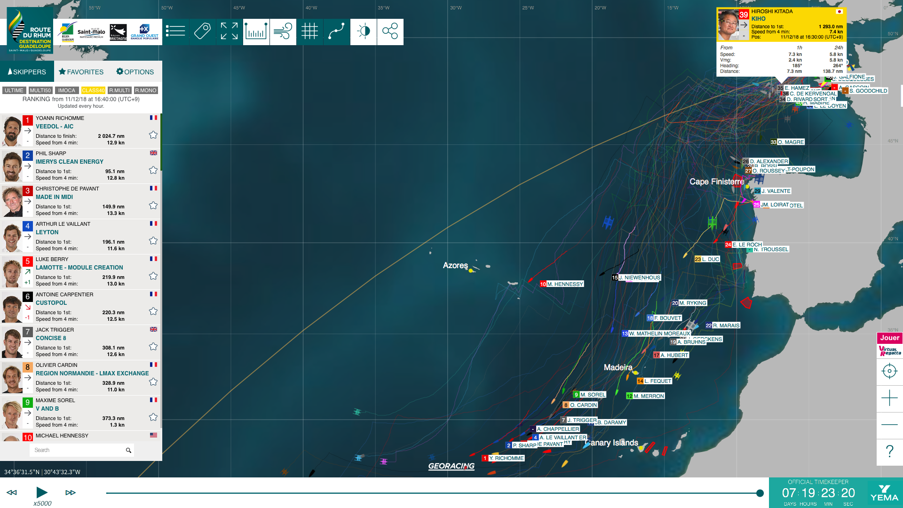The height and width of the screenshot is (508, 903).
Task: Enable the IMOCA class filter
Action: click(66, 90)
